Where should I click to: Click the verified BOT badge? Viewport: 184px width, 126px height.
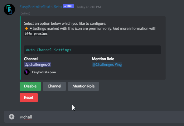68,6
